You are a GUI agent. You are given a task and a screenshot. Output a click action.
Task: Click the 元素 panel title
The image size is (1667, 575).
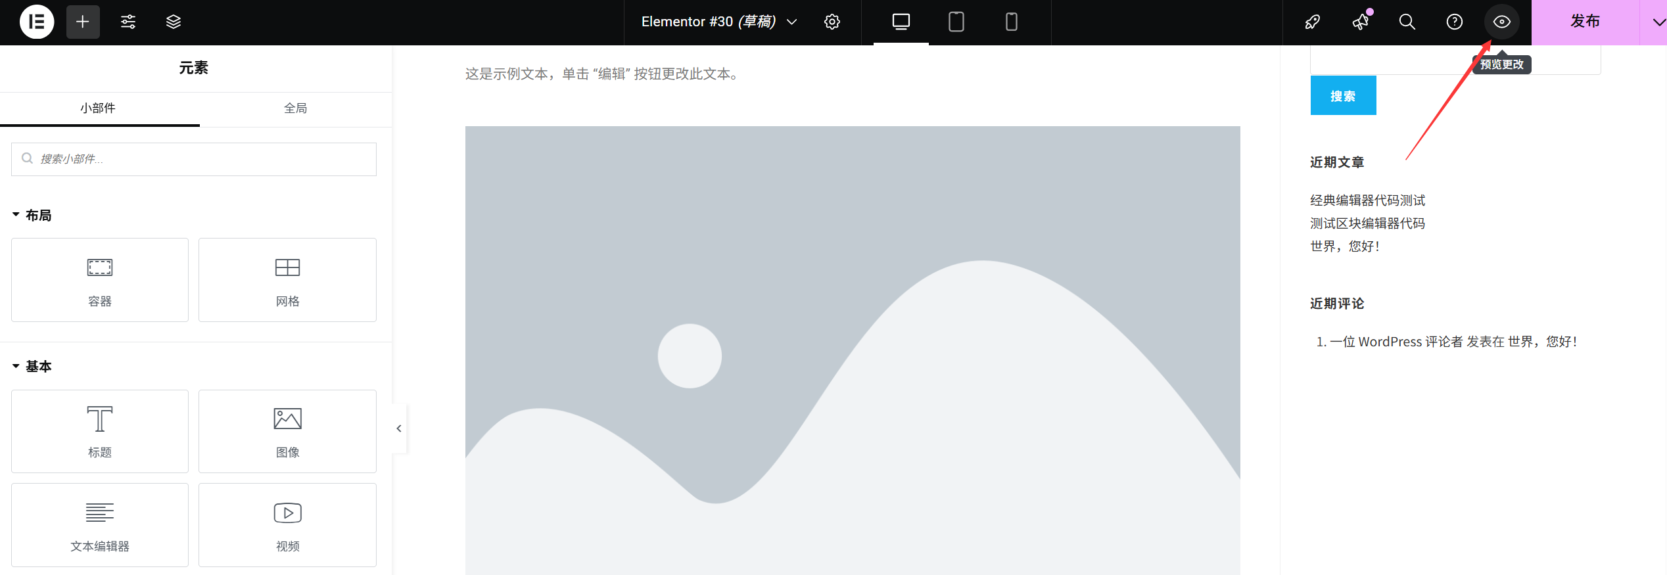pyautogui.click(x=194, y=68)
